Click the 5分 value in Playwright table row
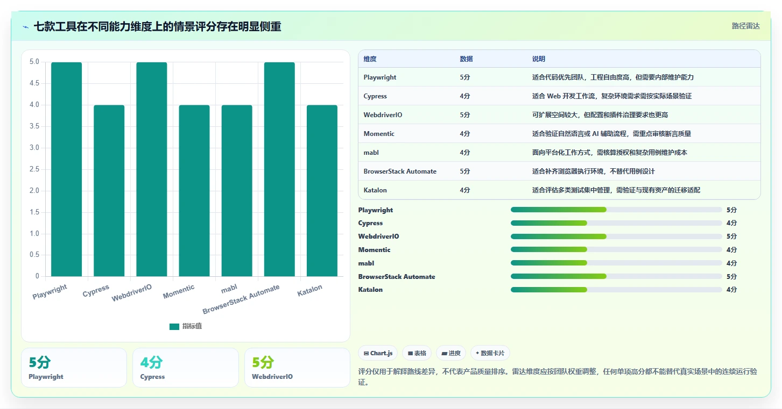 coord(465,77)
